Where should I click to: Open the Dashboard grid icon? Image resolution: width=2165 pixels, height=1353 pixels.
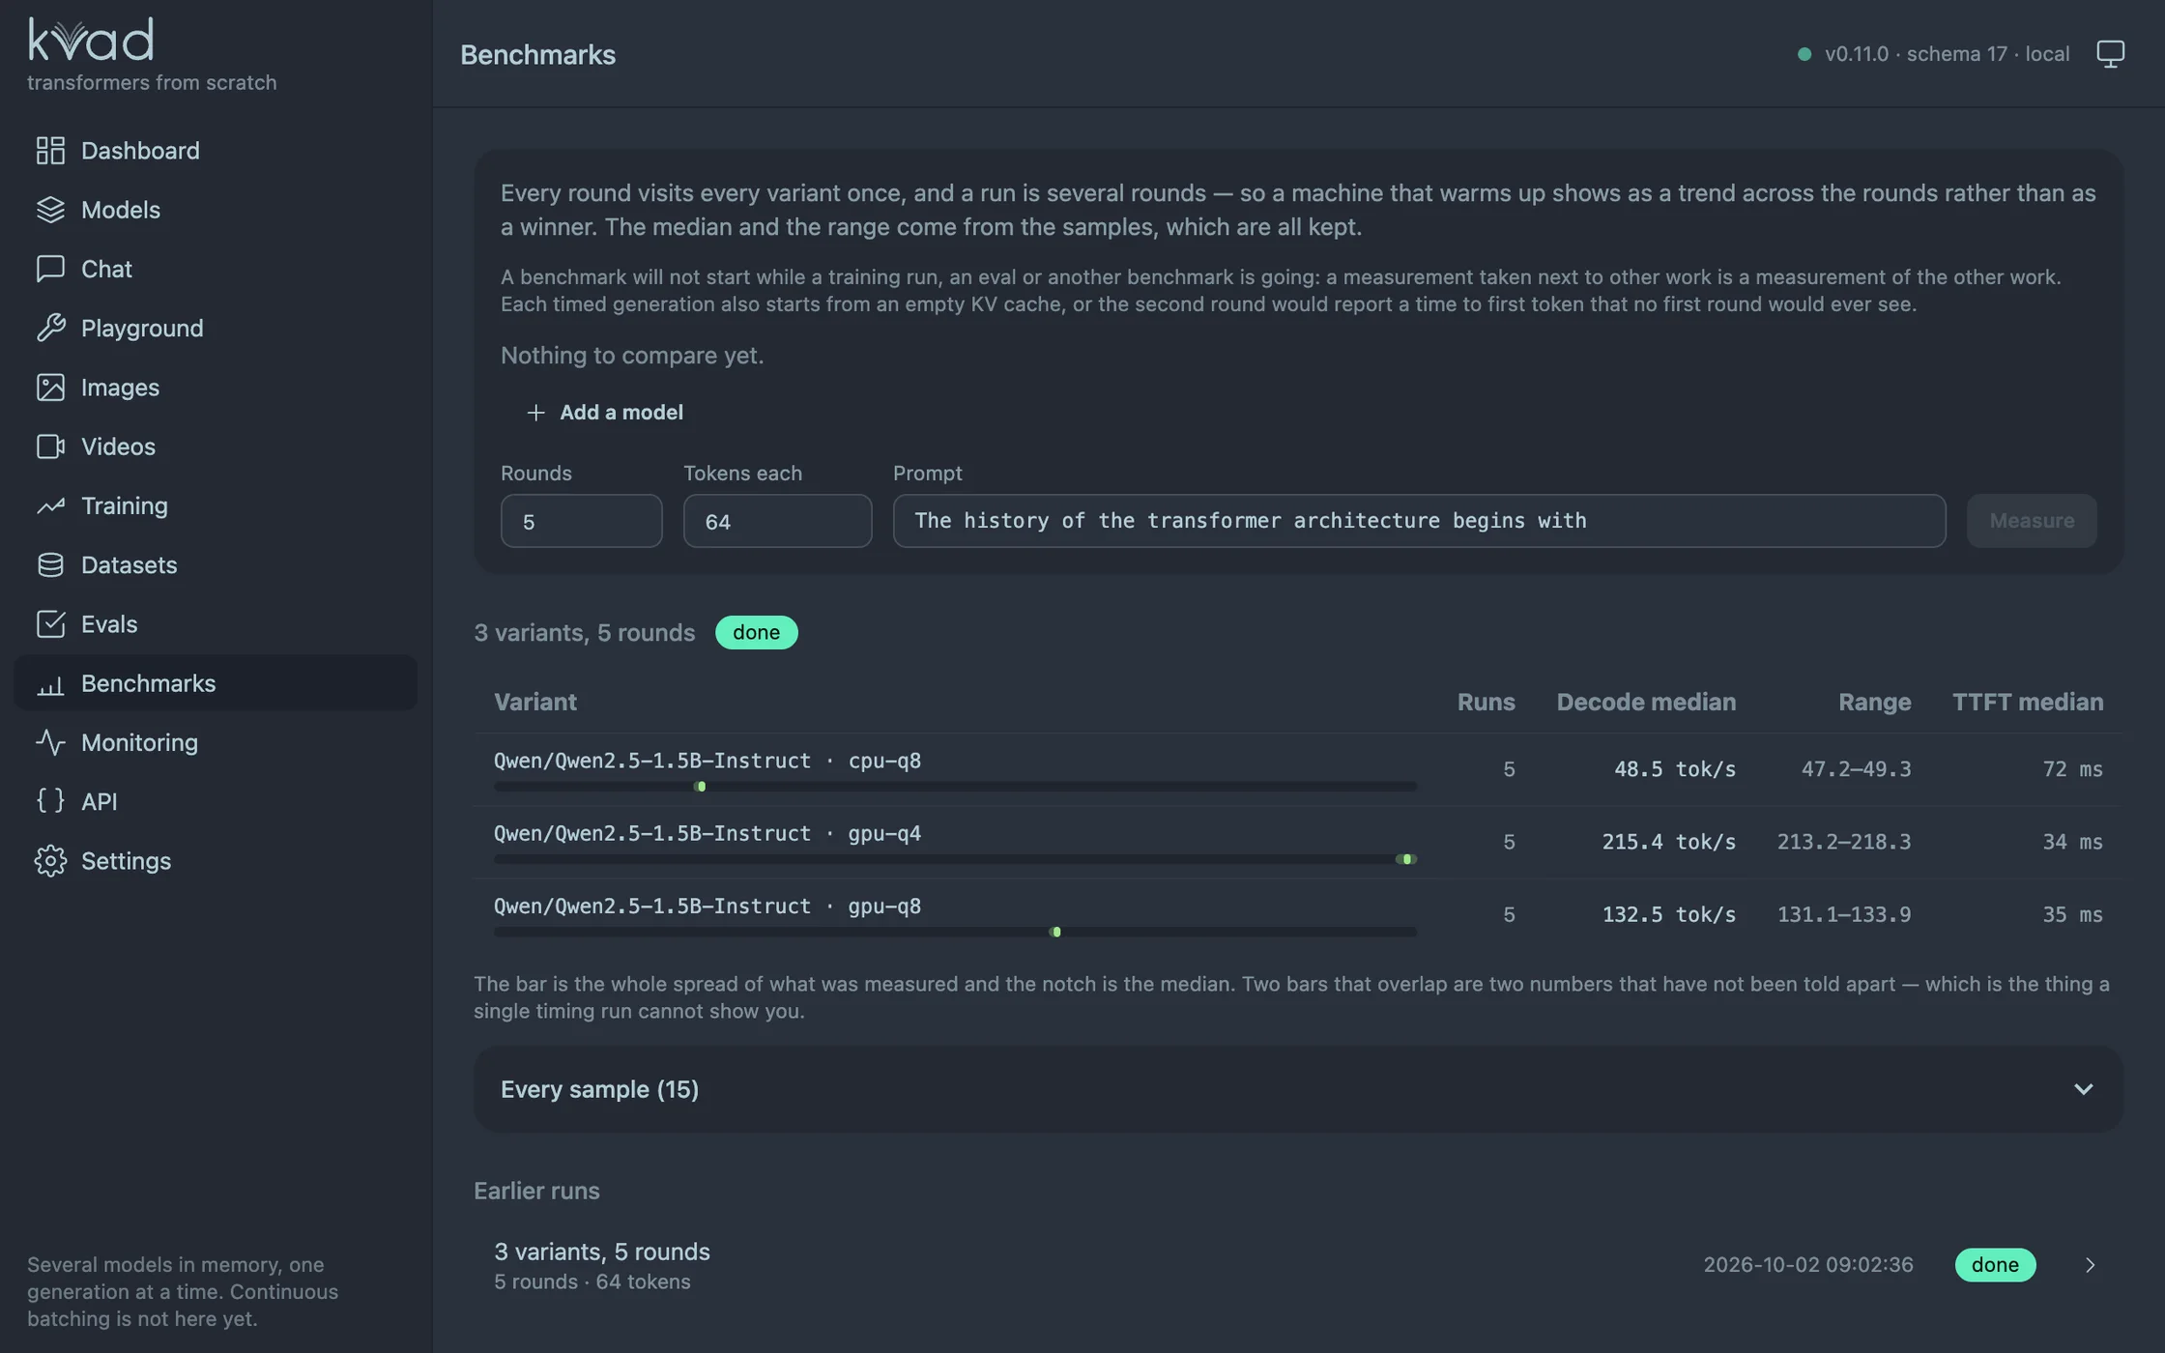pyautogui.click(x=50, y=151)
